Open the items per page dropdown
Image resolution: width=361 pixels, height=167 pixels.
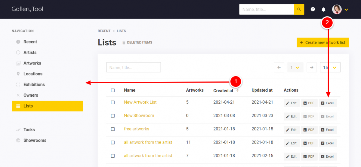[330, 67]
